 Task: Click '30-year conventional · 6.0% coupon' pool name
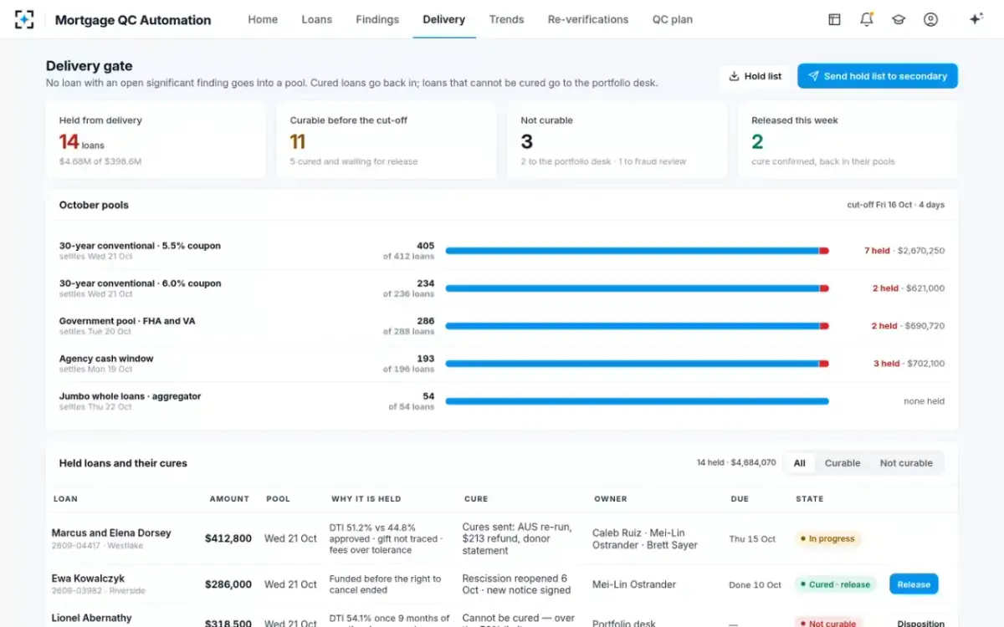pos(140,283)
